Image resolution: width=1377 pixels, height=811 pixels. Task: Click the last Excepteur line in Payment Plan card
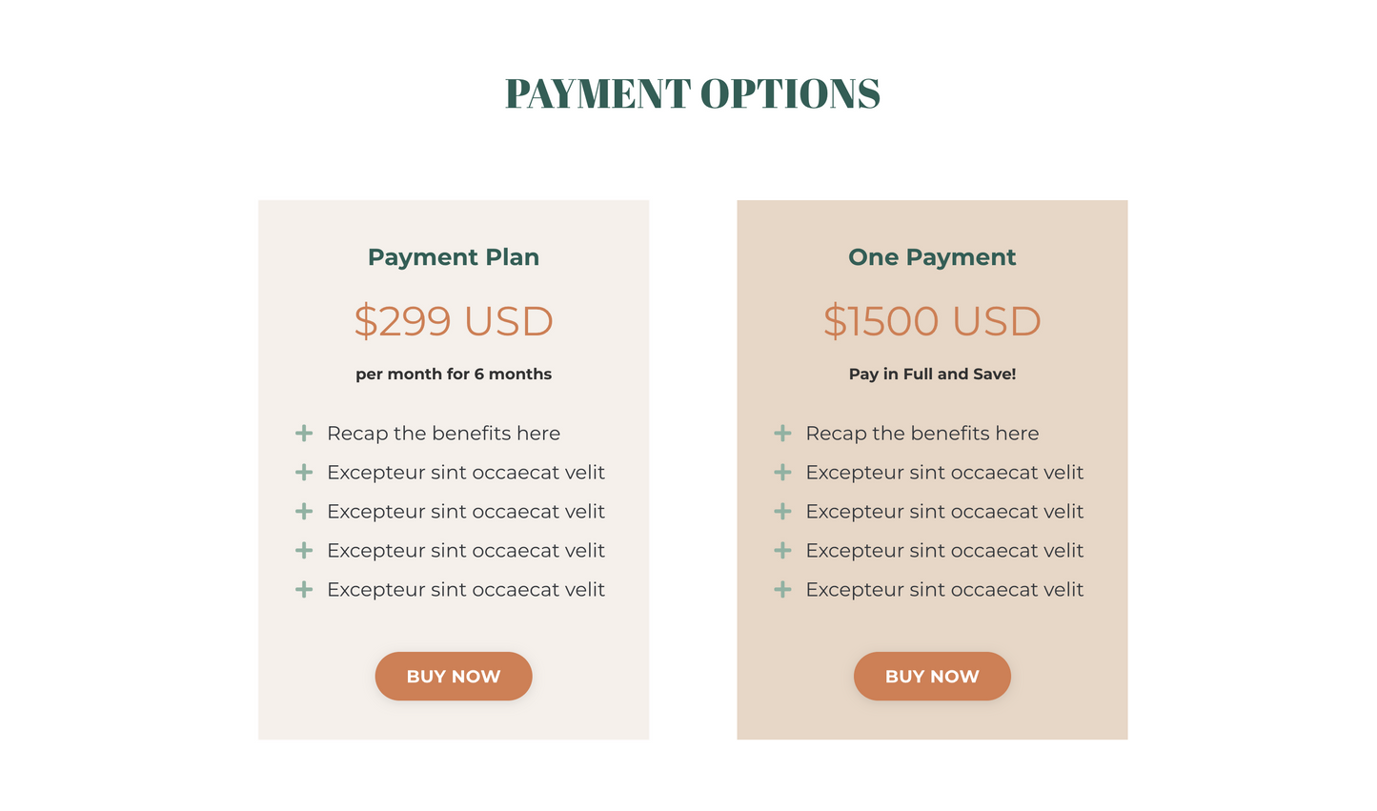pyautogui.click(x=465, y=590)
